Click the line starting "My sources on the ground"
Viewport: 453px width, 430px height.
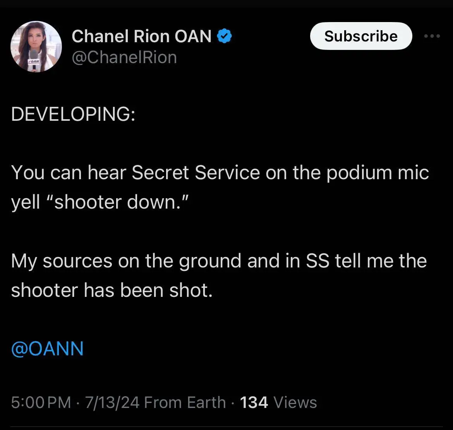tap(219, 261)
